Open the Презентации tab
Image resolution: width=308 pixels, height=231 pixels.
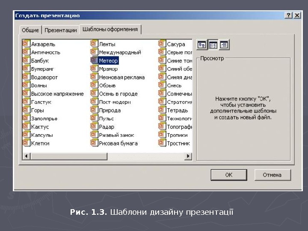[60, 30]
